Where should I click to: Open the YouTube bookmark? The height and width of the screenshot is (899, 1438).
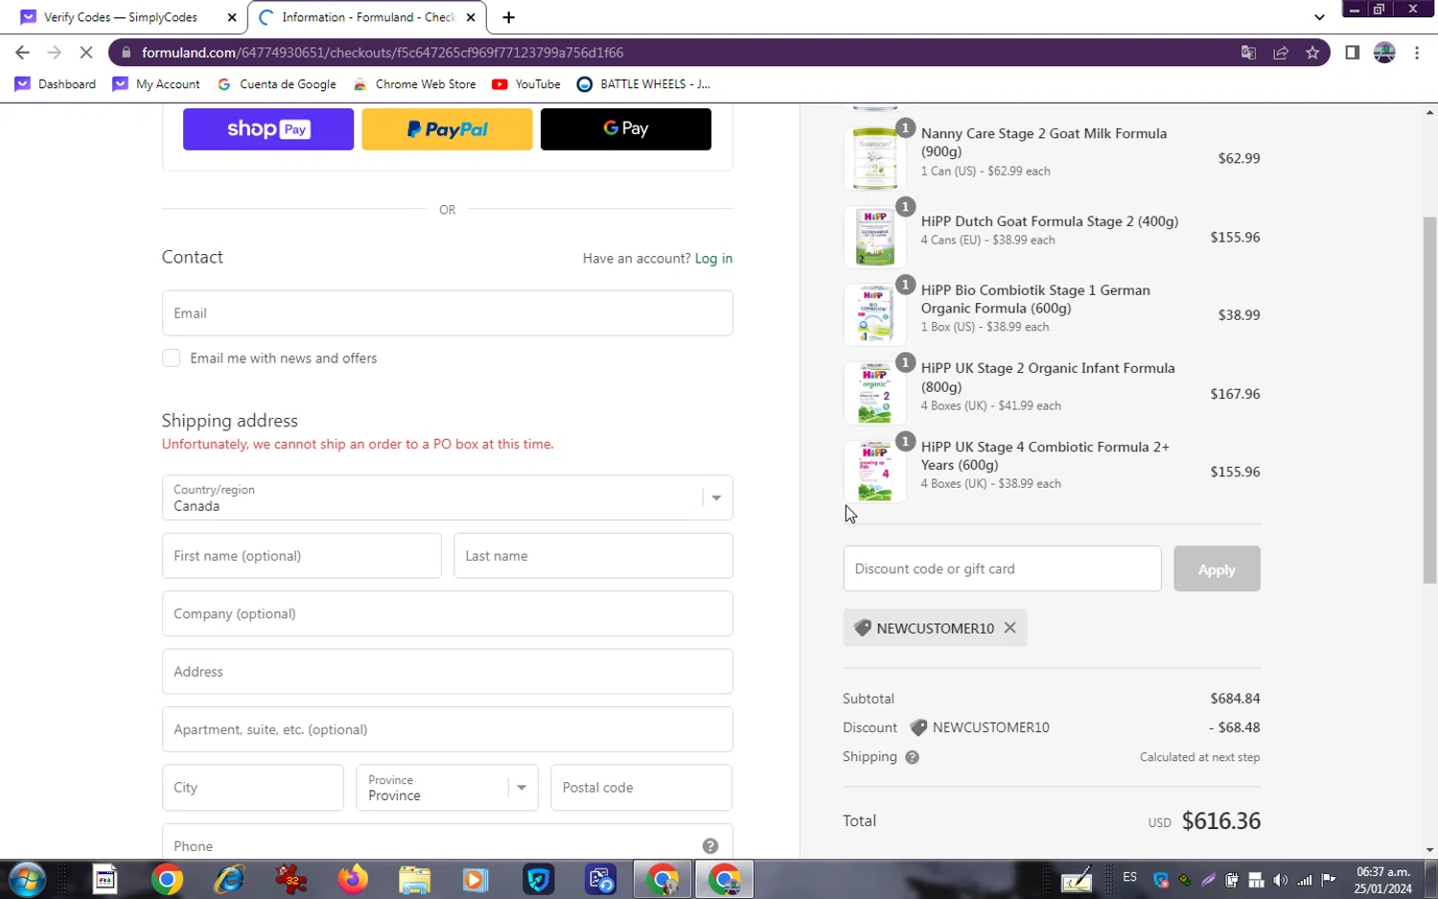(526, 84)
